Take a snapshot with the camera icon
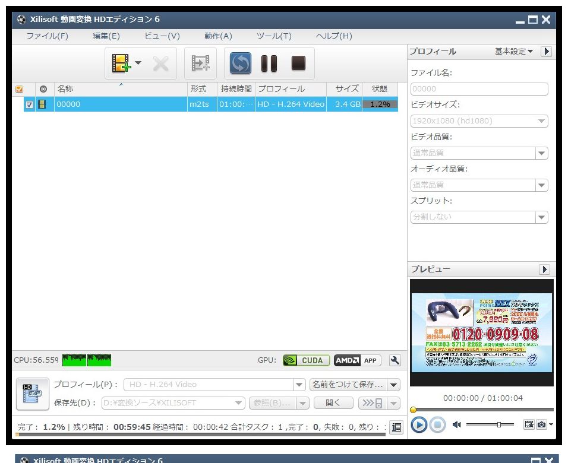The width and height of the screenshot is (568, 463). point(541,424)
